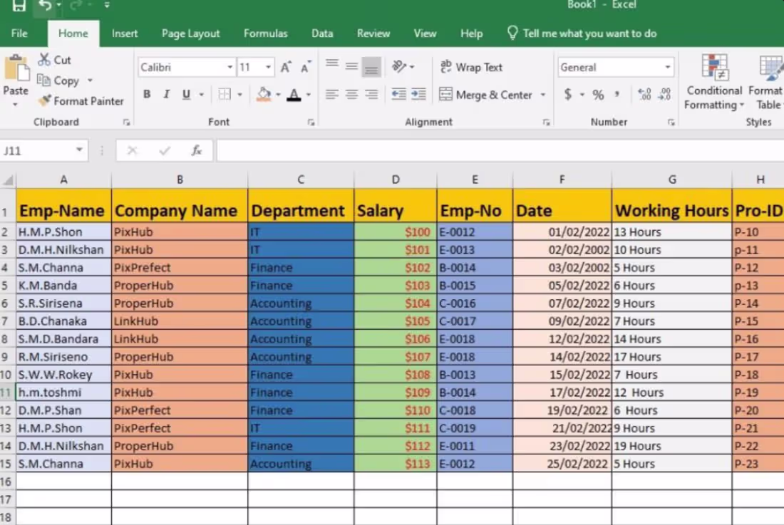
Task: Switch to the Review tab
Action: [x=373, y=33]
